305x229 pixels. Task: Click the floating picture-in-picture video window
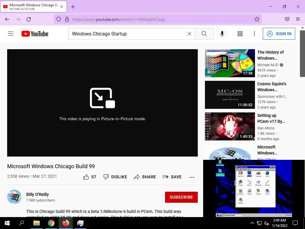point(254,188)
